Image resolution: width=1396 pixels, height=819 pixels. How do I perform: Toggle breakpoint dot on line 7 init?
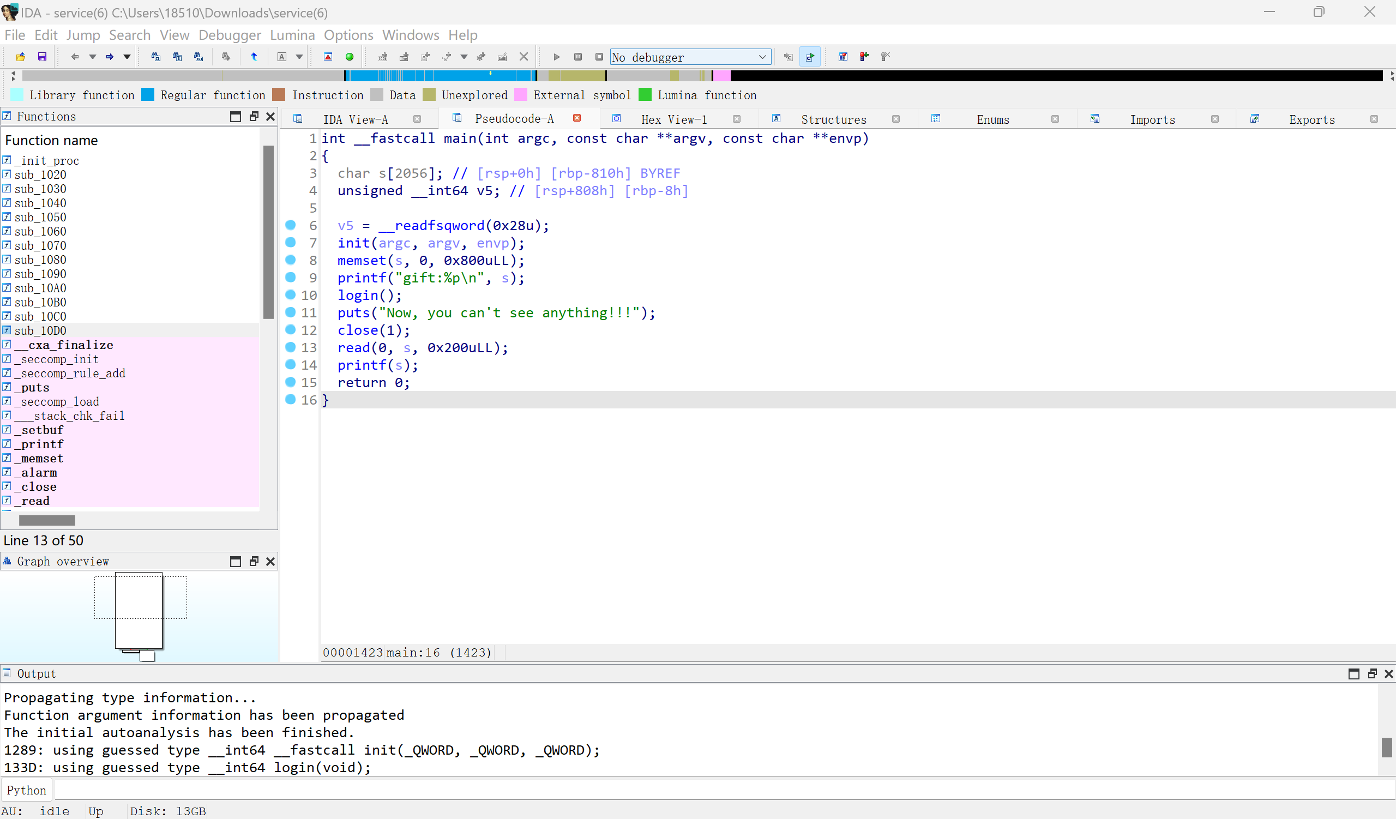[x=290, y=242]
